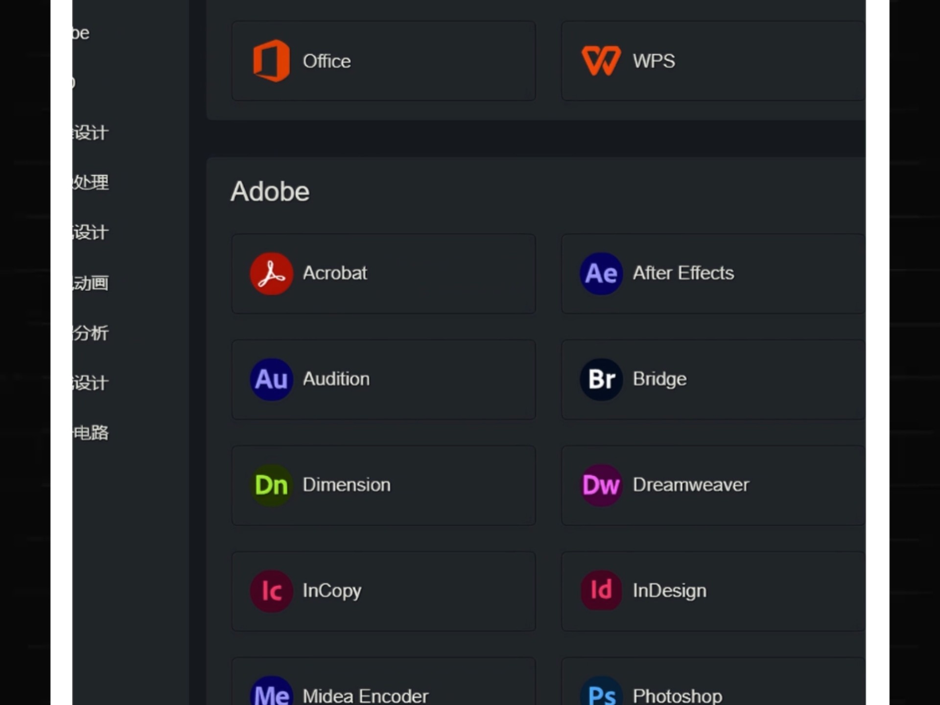Click the Media Encoder Me icon
This screenshot has width=940, height=705.
(272, 691)
